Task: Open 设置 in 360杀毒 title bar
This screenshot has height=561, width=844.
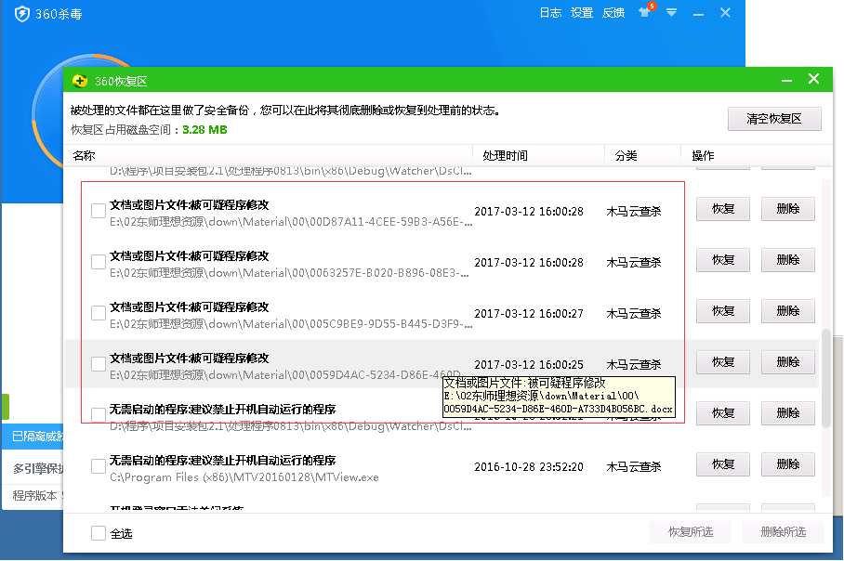Action: pyautogui.click(x=581, y=12)
